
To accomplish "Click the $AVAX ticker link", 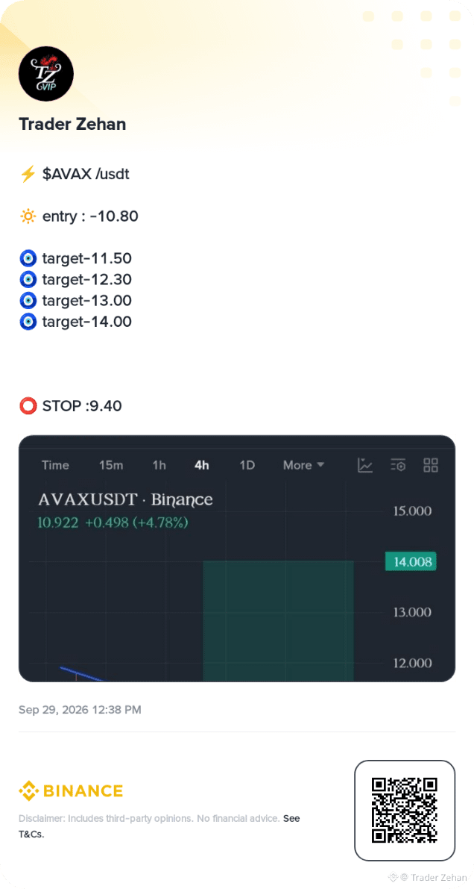I will point(67,174).
